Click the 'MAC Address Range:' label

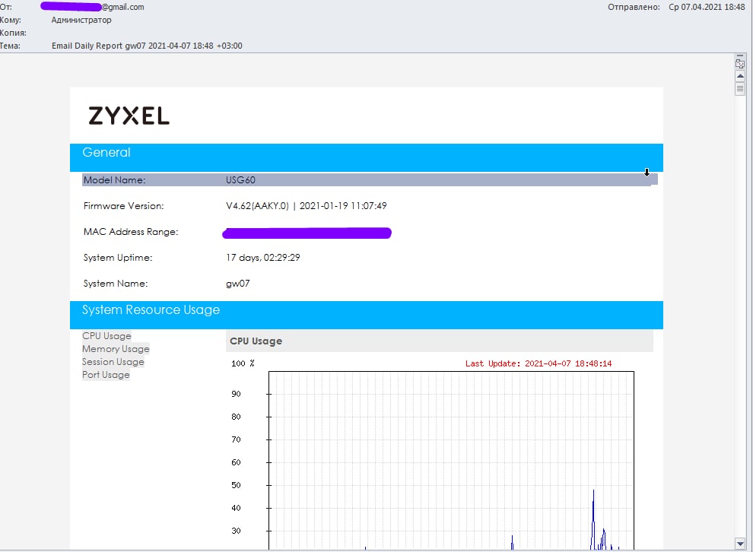pos(131,232)
